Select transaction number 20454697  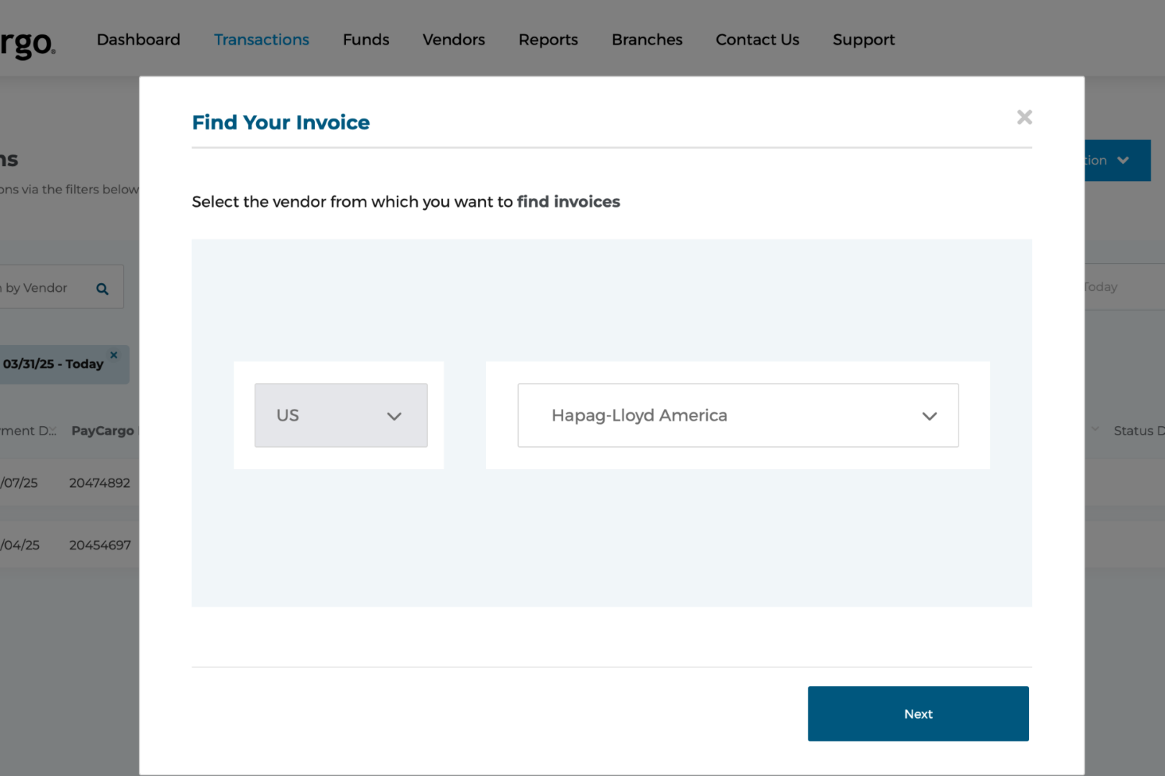(x=100, y=545)
